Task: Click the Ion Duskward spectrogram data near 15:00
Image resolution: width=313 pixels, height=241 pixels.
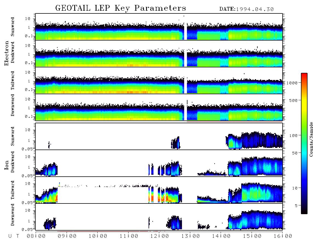Action: [262, 166]
